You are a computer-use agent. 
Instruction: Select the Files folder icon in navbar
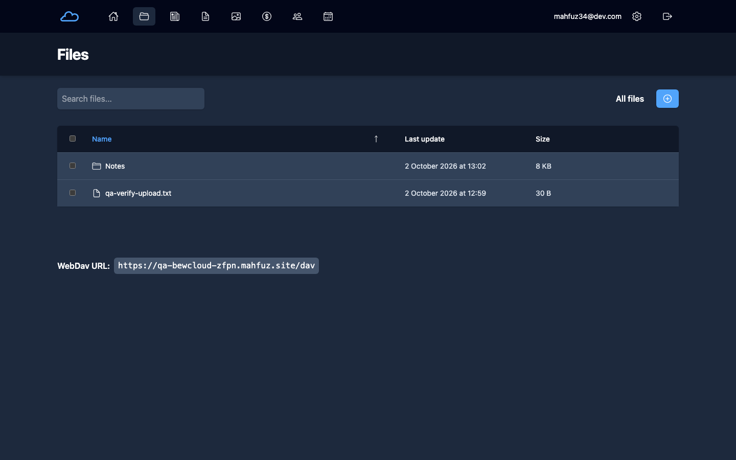tap(144, 16)
